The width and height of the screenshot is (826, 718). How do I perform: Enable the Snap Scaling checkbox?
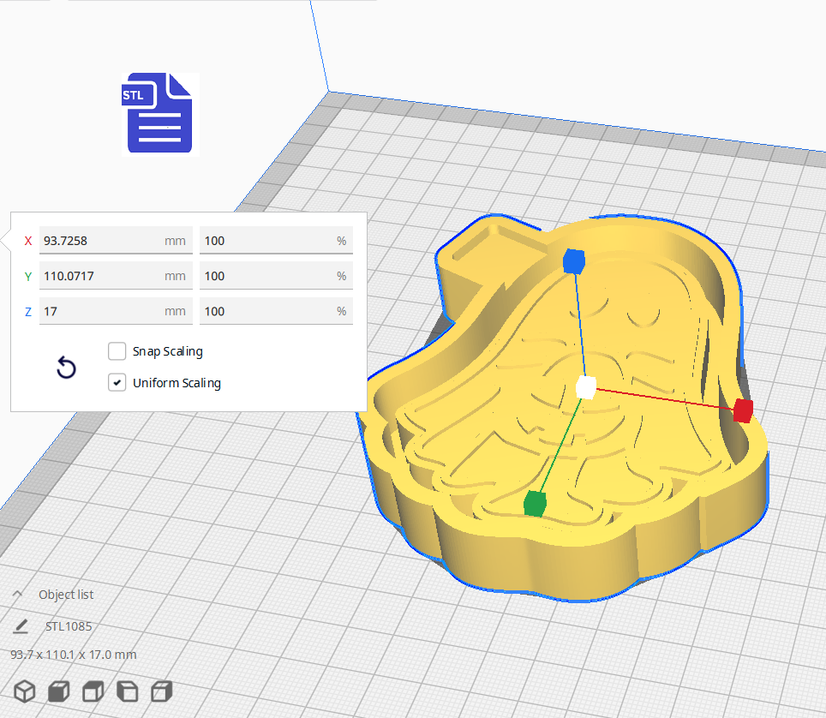(117, 351)
